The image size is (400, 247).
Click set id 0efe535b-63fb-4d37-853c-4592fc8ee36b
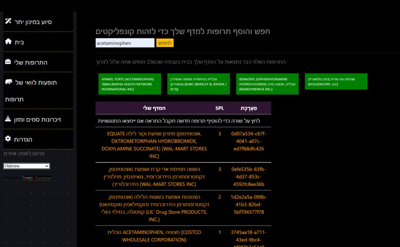point(249,177)
